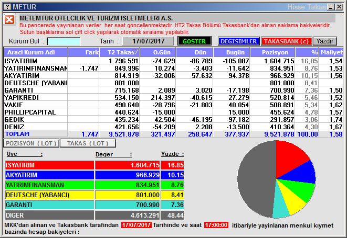Click the red ISYATIRIM legend bar
347x238 pixels.
pyautogui.click(x=95, y=165)
